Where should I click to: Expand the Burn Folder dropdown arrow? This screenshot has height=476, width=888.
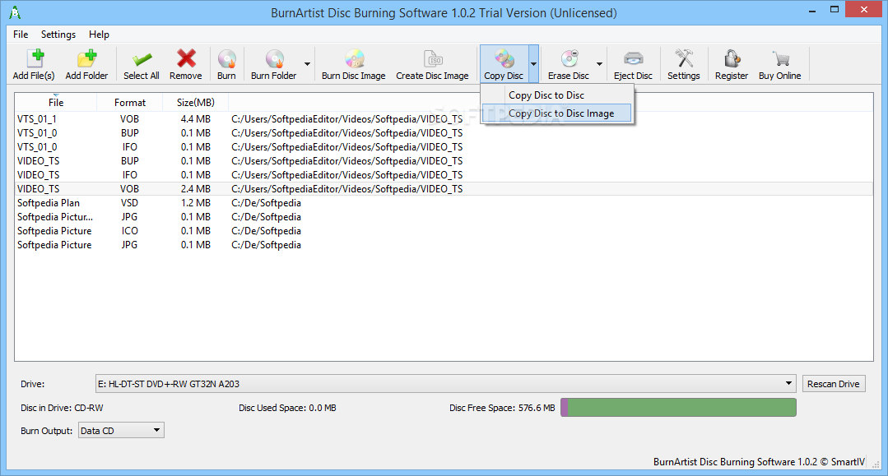tap(307, 64)
